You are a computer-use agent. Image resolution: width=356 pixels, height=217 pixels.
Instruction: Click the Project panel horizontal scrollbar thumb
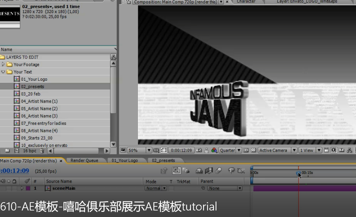pyautogui.click(x=76, y=151)
